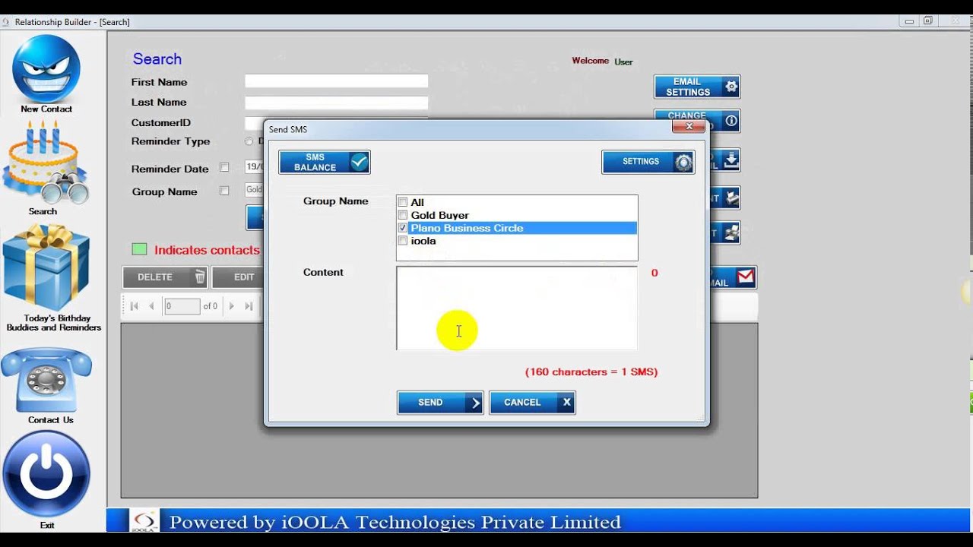The image size is (973, 547).
Task: Check SMS Balance in dialog
Action: pos(325,162)
